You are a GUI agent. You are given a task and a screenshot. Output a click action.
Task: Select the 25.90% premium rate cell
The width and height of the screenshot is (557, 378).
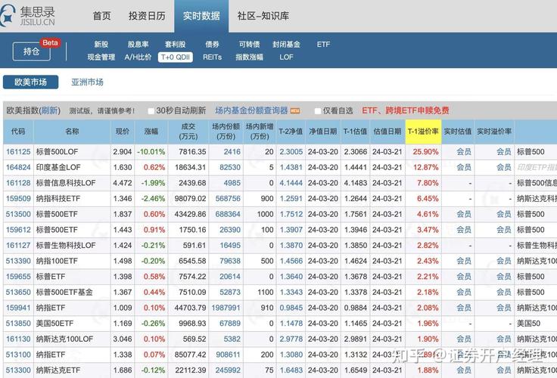tap(425, 151)
